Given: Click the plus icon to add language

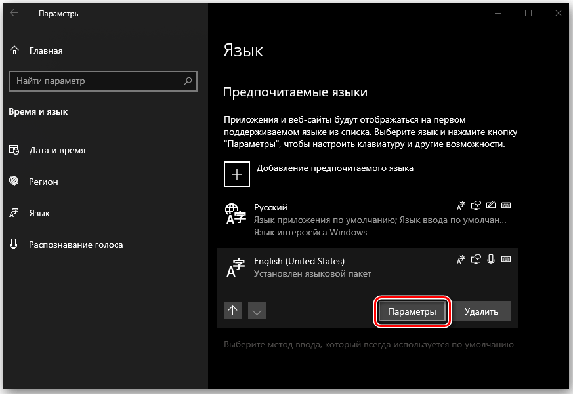Looking at the screenshot, I should click(237, 174).
